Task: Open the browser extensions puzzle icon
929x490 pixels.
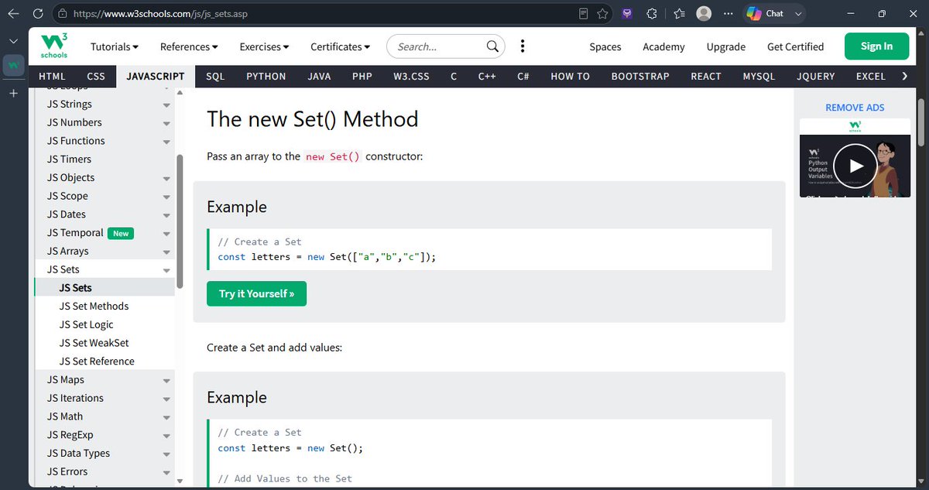Action: (x=652, y=14)
